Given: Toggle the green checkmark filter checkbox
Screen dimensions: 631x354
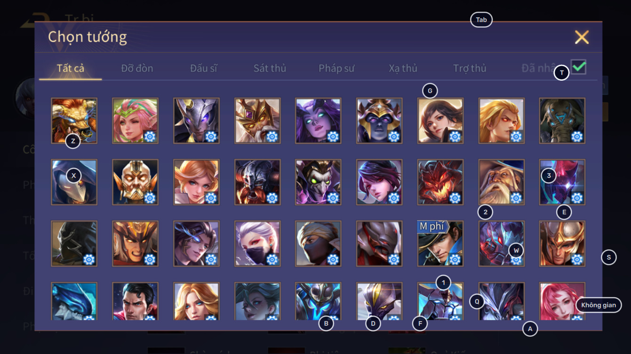Looking at the screenshot, I should point(579,67).
